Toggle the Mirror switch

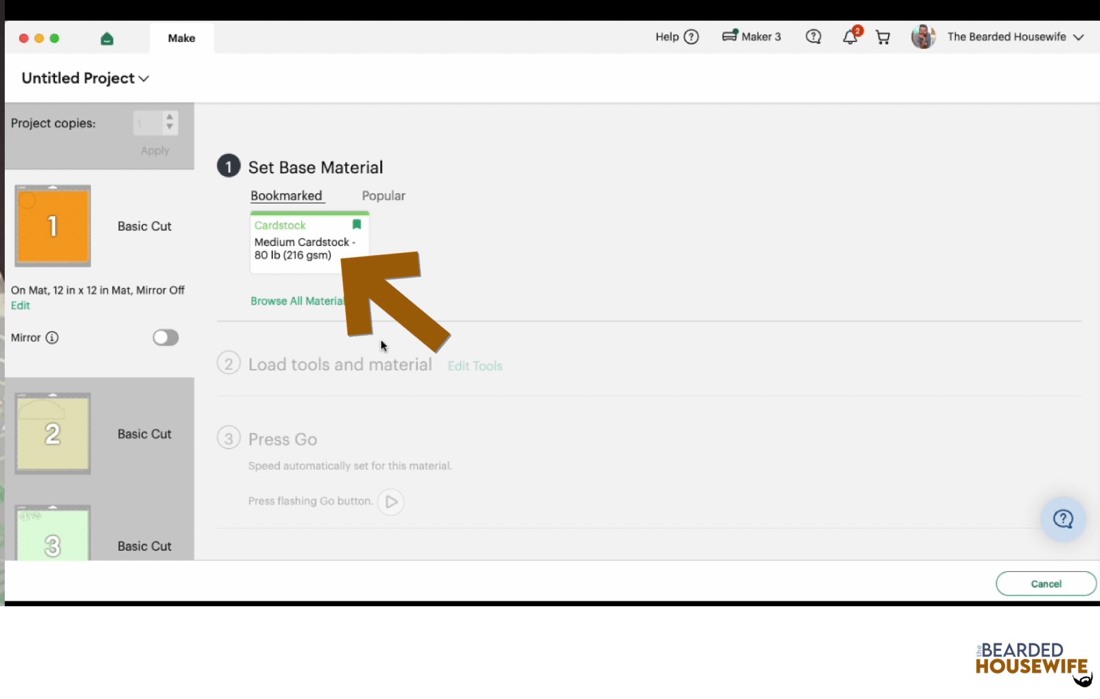(166, 337)
